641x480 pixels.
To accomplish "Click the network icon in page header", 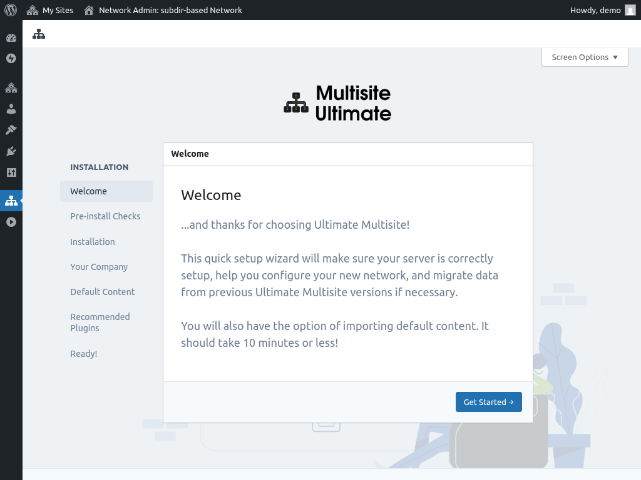I will coord(39,34).
